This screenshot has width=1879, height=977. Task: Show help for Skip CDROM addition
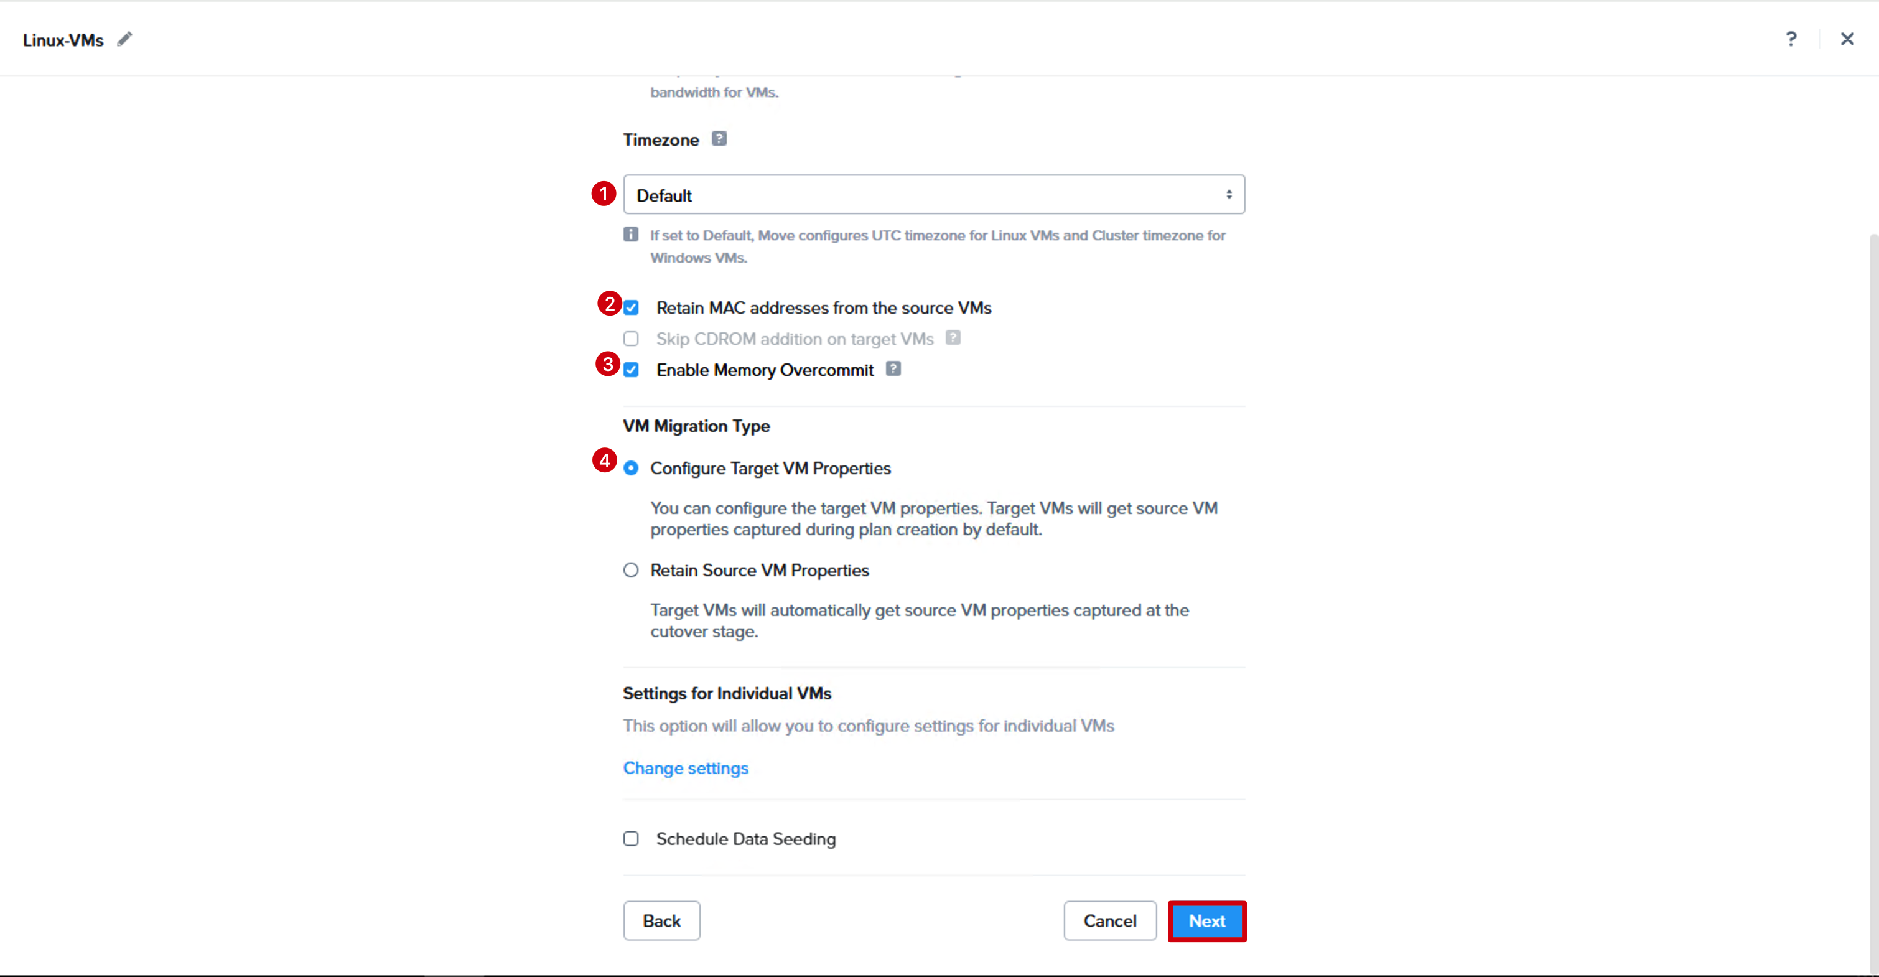coord(953,337)
